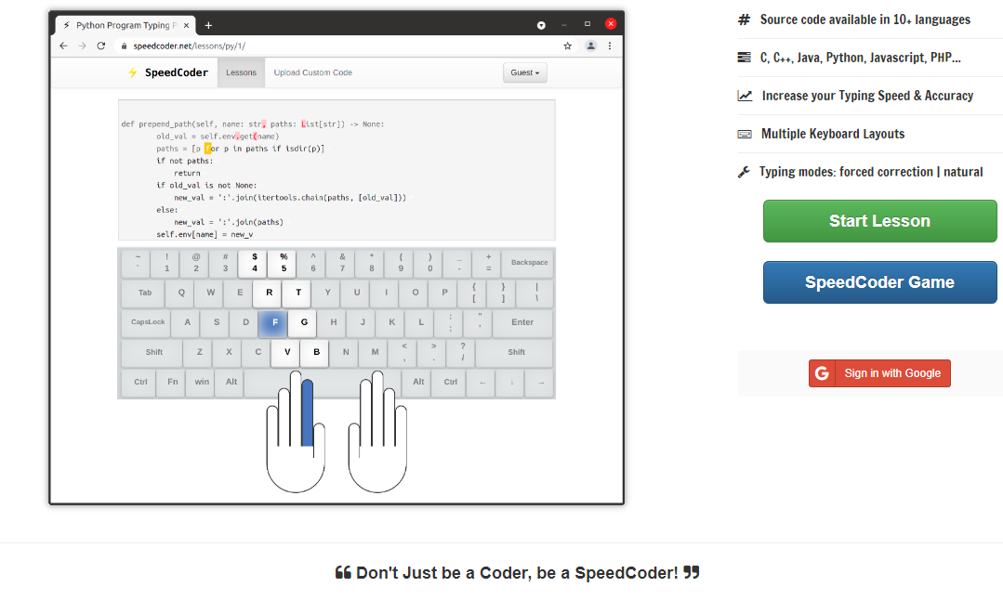Click the Backspace key on virtual keyboard
The width and height of the screenshot is (1003, 600).
529,263
